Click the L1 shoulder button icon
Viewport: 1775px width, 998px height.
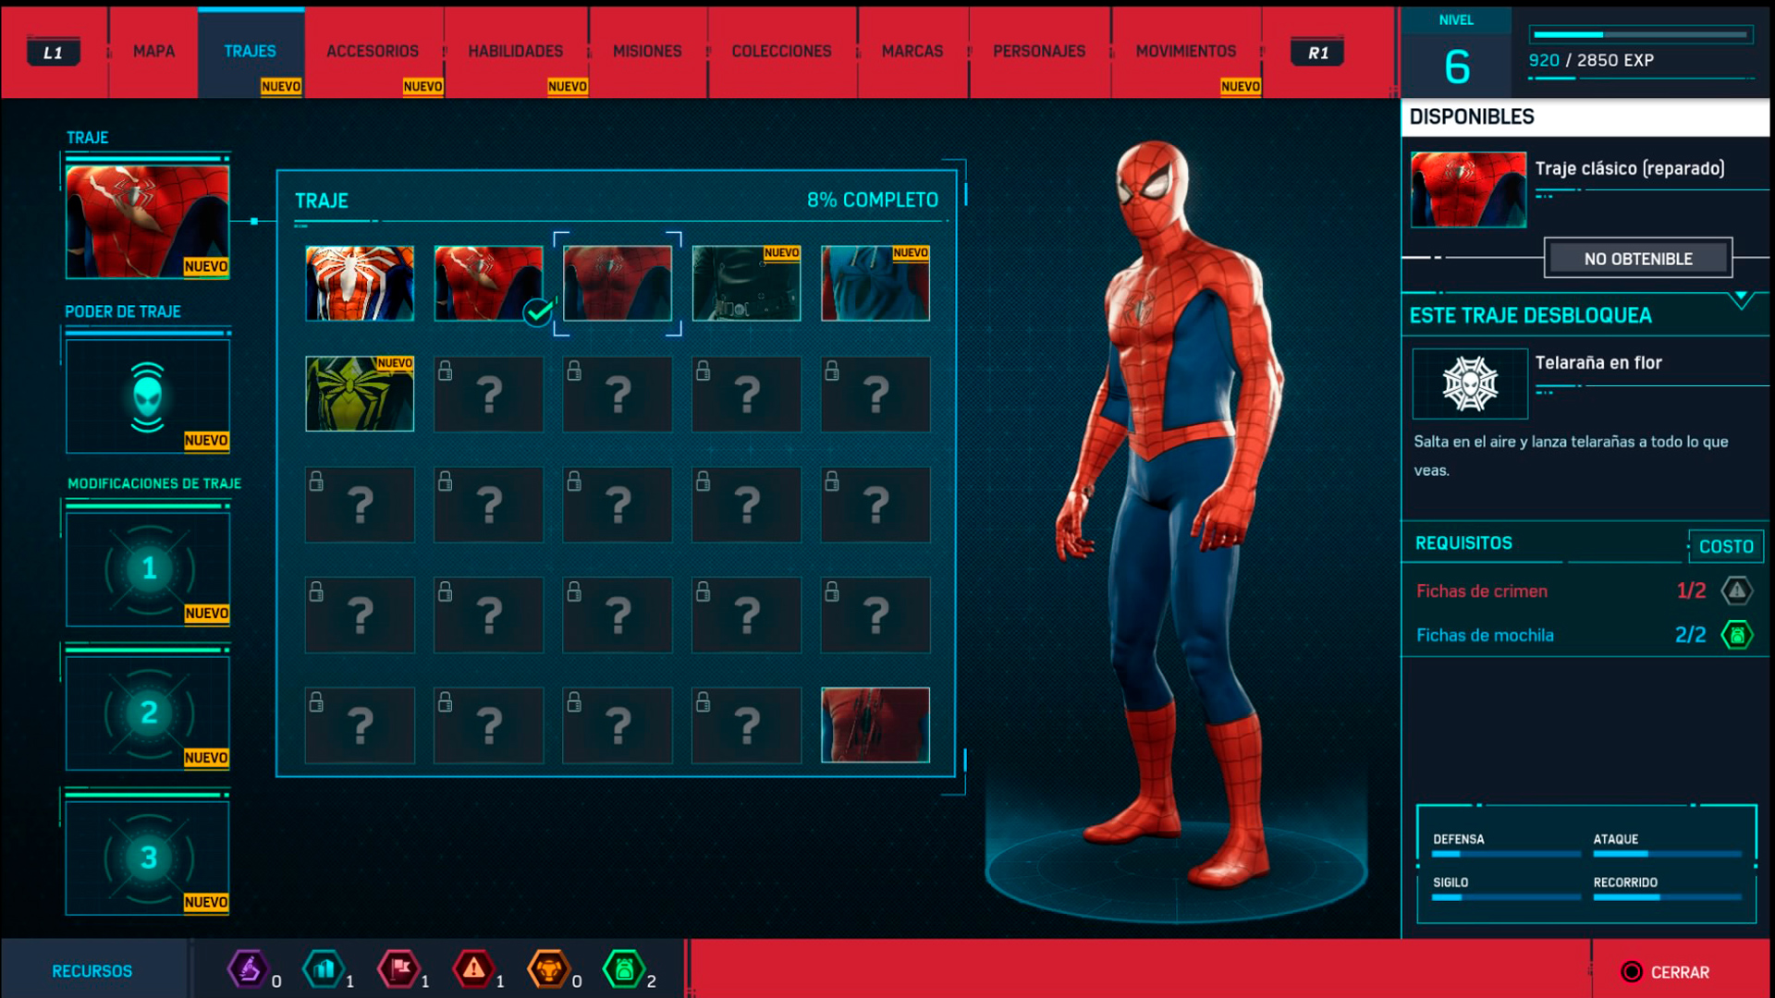(x=54, y=53)
